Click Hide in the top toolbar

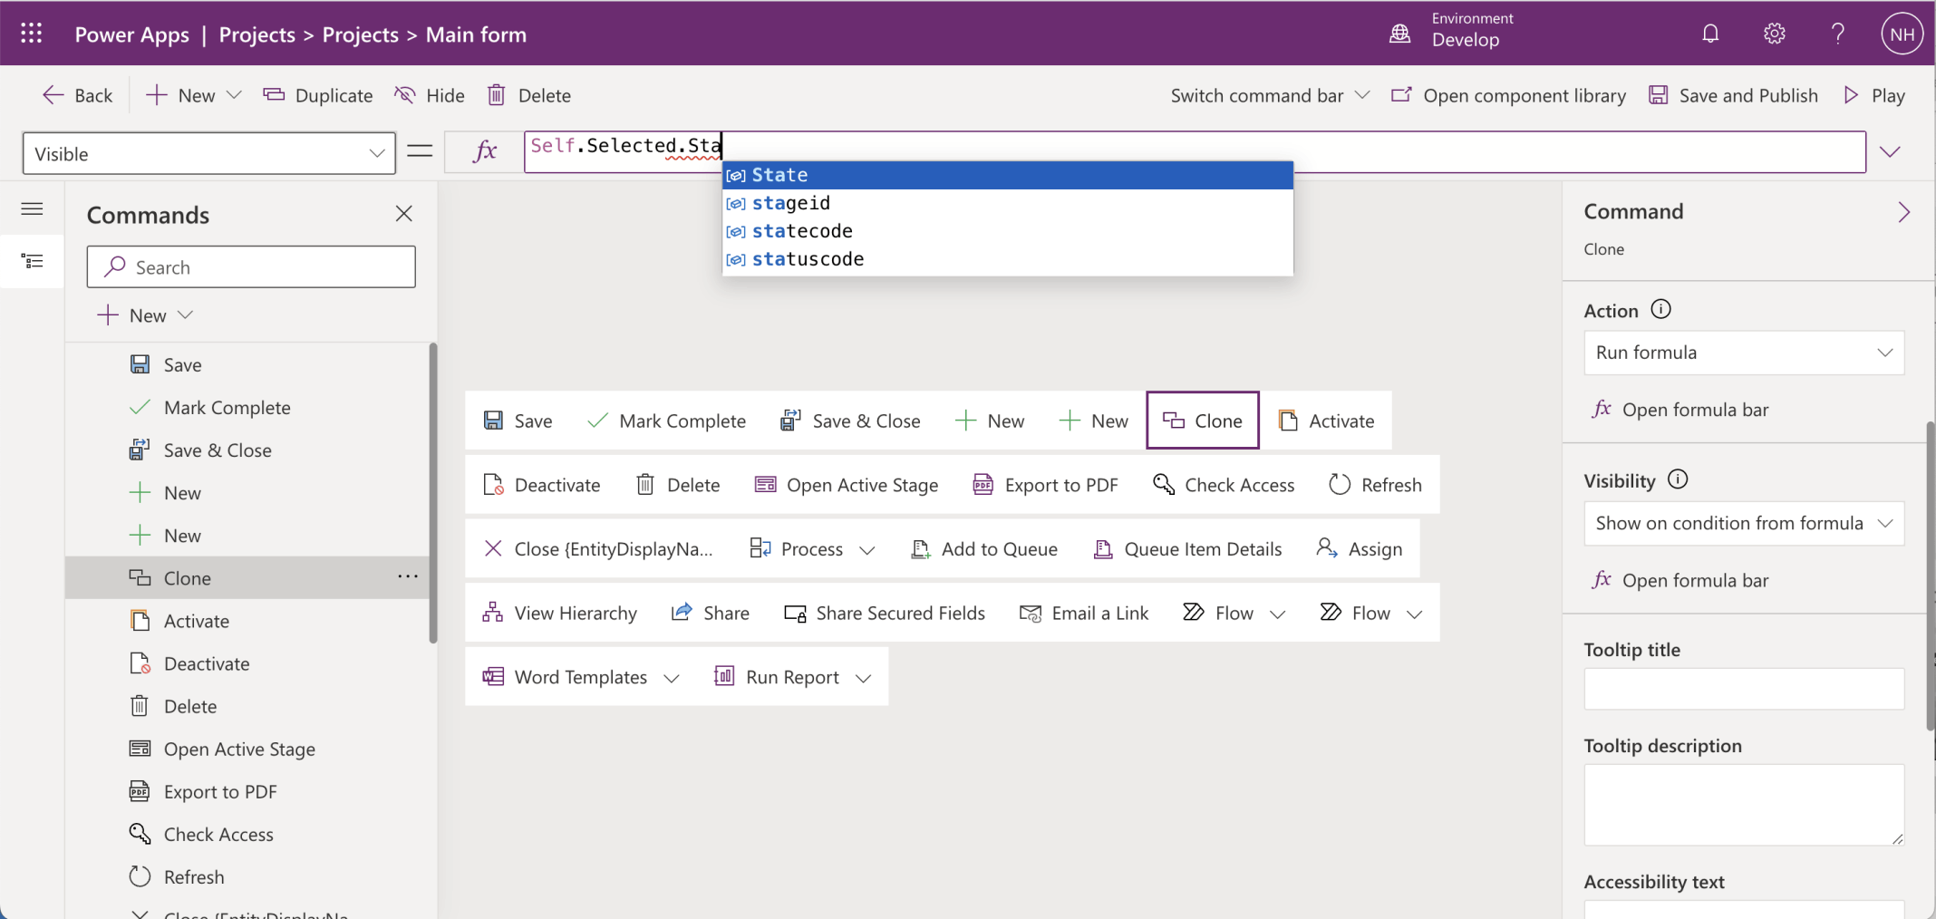point(430,95)
